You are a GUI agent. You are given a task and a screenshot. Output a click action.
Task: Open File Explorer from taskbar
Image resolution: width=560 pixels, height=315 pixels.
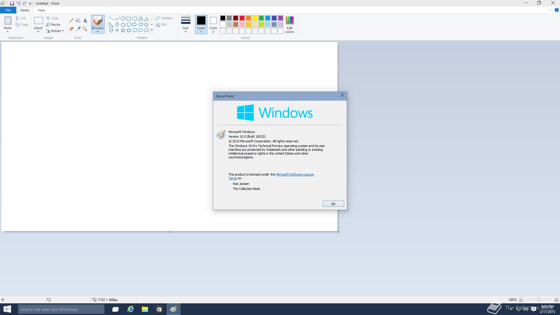click(x=145, y=309)
